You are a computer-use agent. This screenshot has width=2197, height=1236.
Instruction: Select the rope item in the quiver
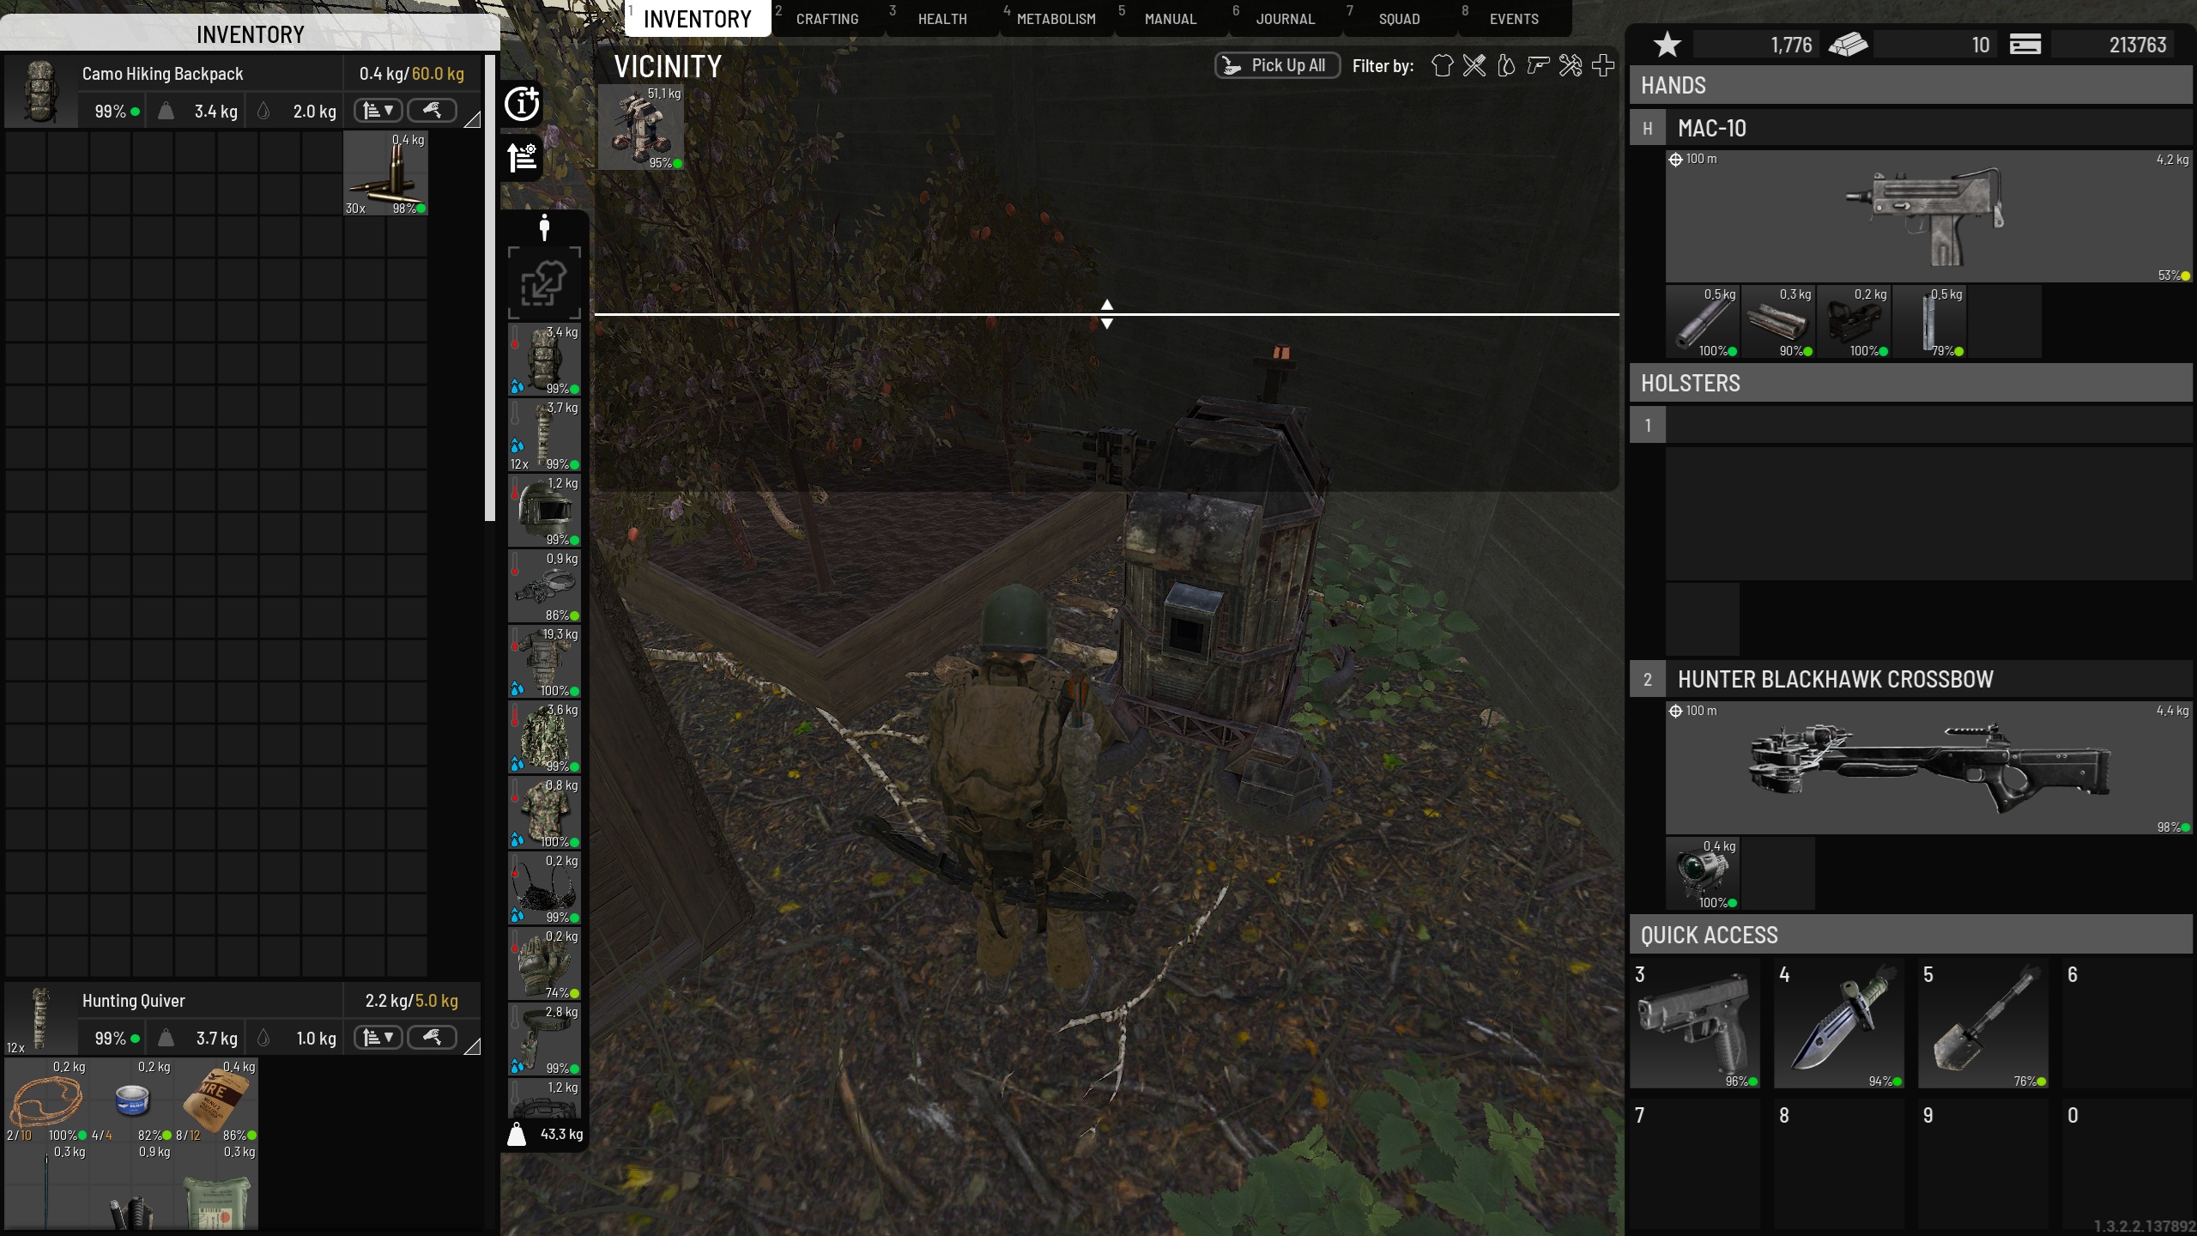[46, 1100]
